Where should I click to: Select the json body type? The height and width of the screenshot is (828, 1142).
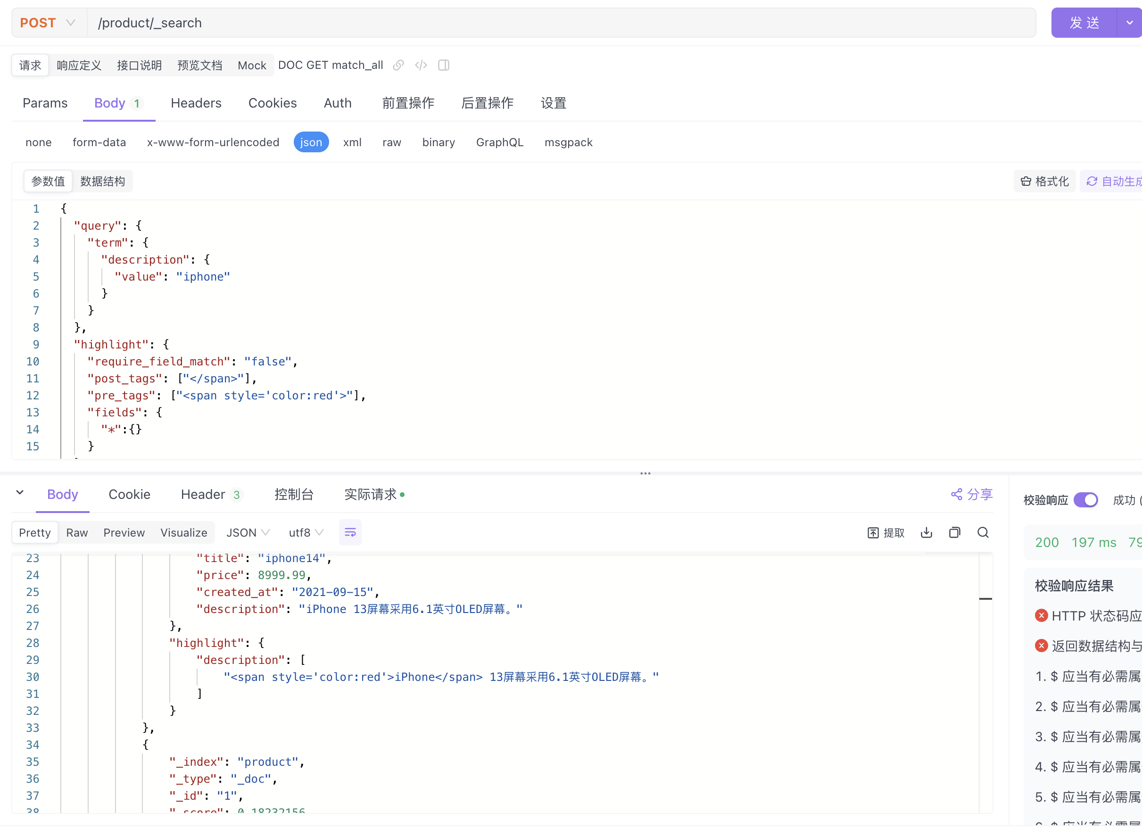[x=311, y=142]
